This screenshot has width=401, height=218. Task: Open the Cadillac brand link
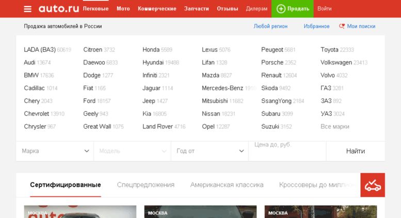[x=34, y=88]
